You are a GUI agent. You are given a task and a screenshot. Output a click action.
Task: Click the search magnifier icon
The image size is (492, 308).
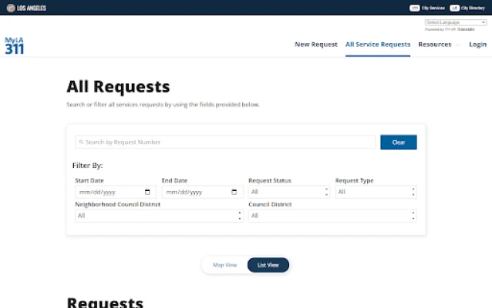[x=81, y=142]
